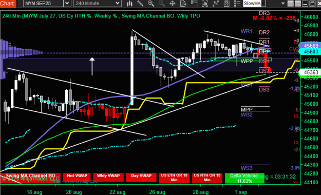Click the 45363 current price marker

pyautogui.click(x=310, y=72)
